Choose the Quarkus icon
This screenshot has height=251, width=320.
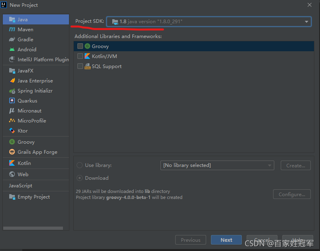(12, 100)
